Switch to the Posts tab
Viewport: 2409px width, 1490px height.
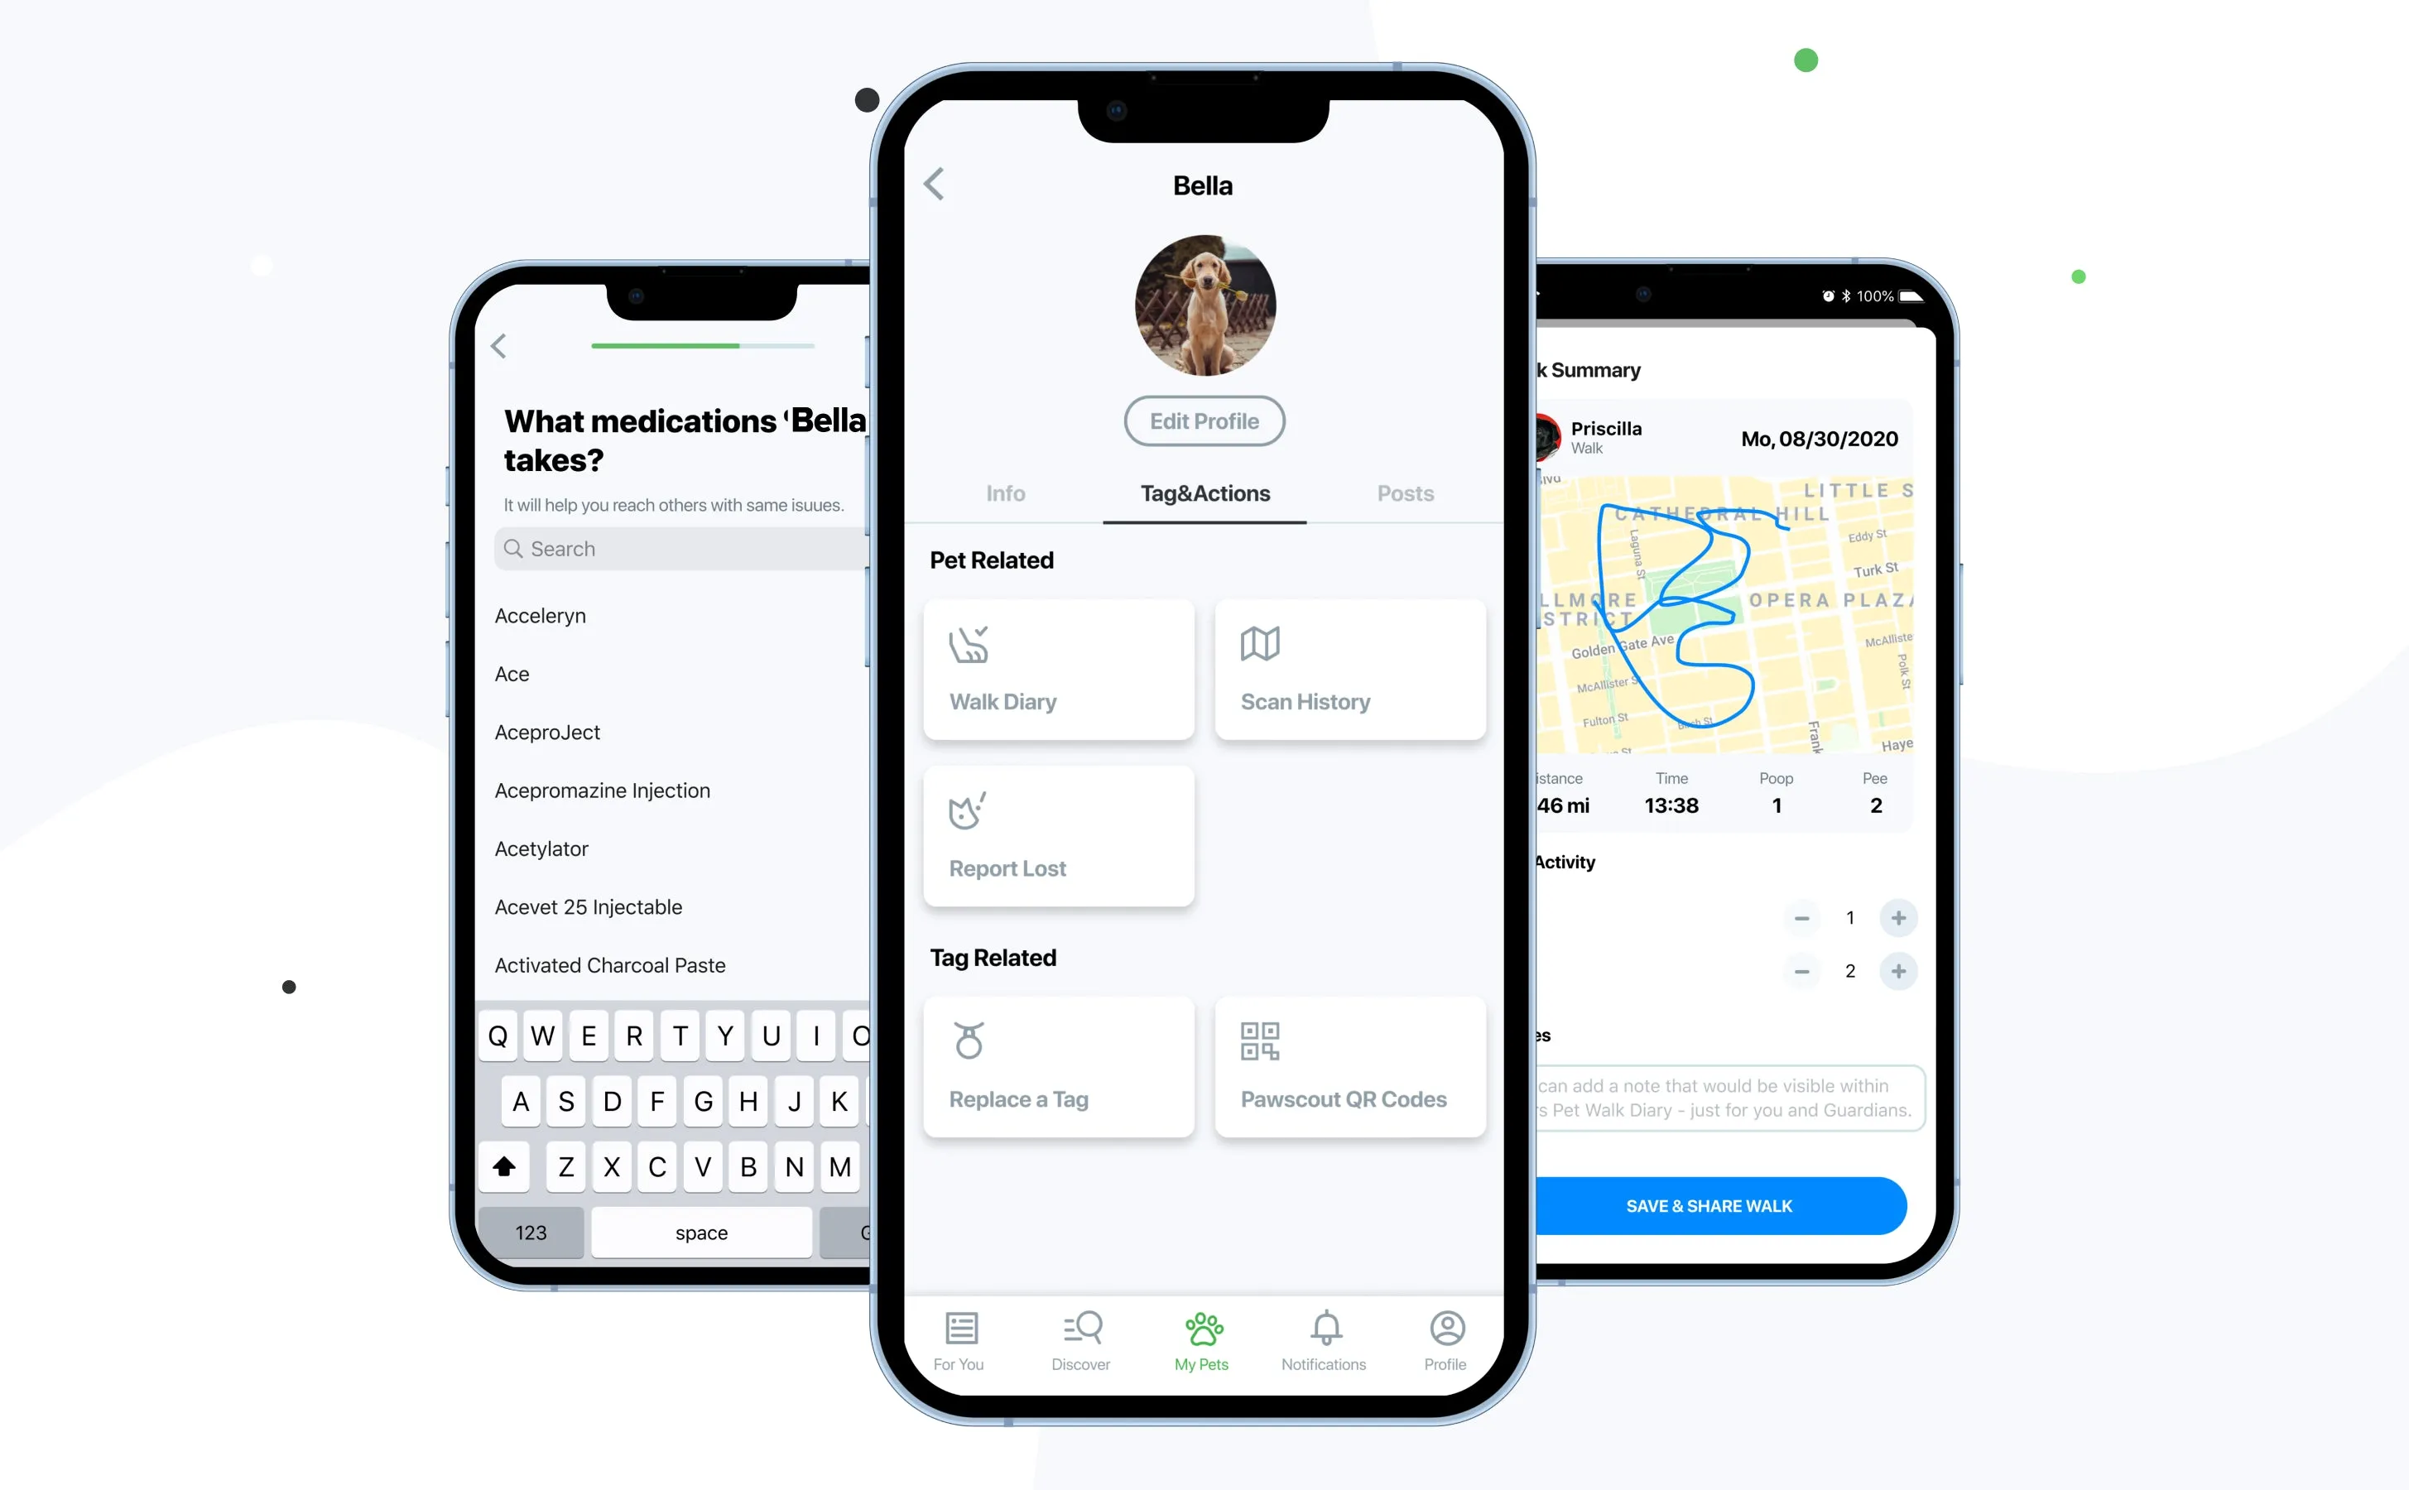[x=1406, y=496]
